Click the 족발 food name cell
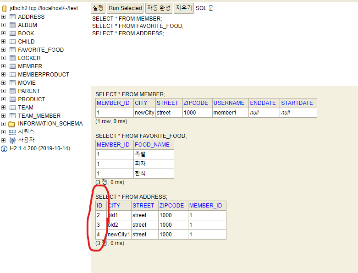Image resolution: width=358 pixels, height=273 pixels. tap(154, 154)
